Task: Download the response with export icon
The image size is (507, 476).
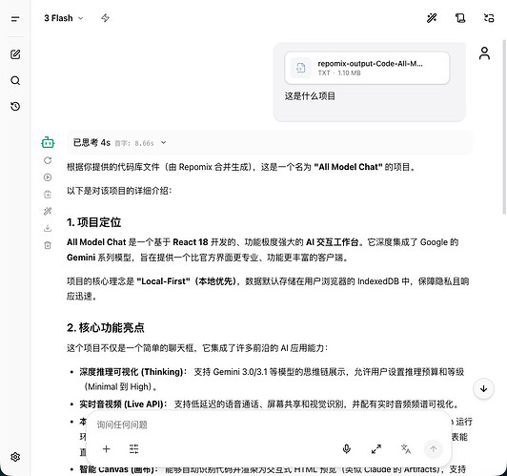Action: 48,228
